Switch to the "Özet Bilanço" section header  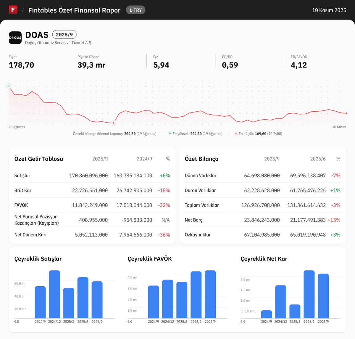point(201,159)
